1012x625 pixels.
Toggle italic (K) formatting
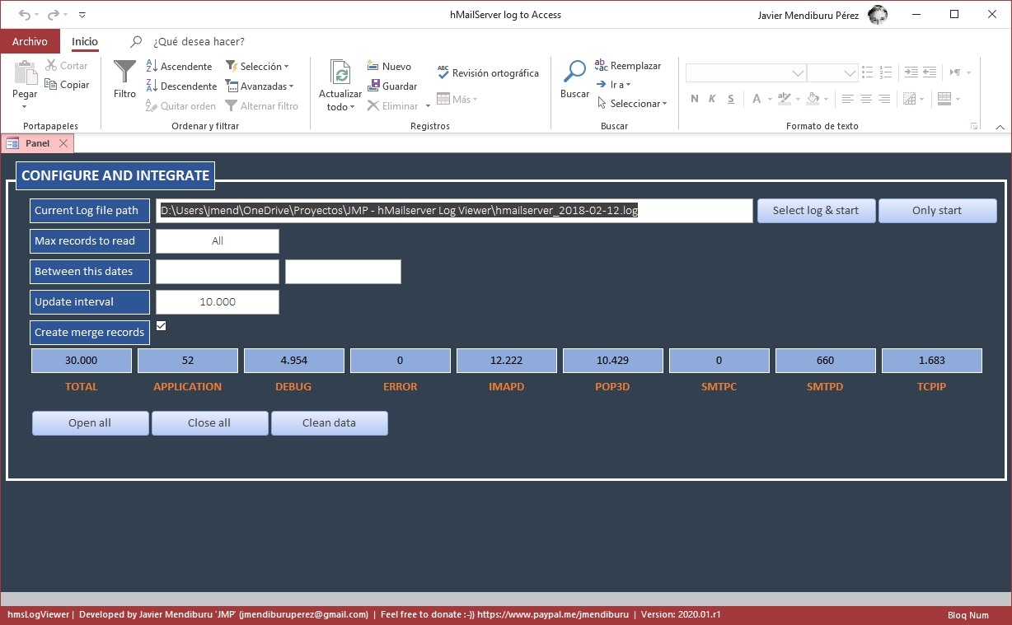pos(711,99)
